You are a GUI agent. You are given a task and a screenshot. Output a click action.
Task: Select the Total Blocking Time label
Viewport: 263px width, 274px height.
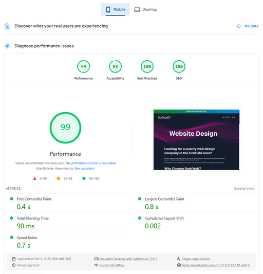click(x=33, y=218)
